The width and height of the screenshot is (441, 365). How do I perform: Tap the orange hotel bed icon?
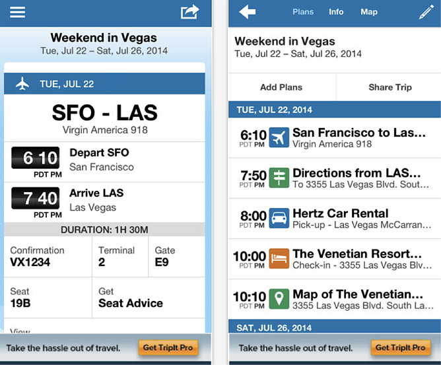[279, 258]
